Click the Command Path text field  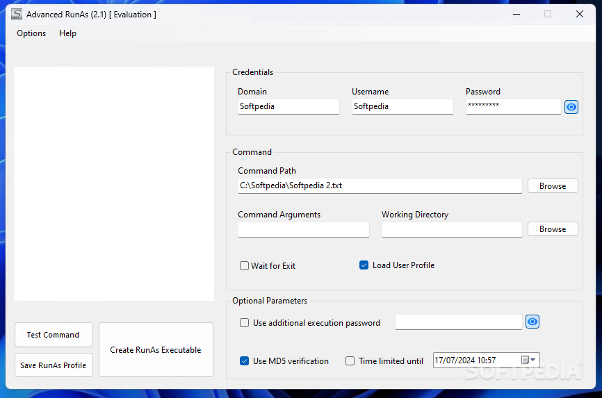pos(380,185)
